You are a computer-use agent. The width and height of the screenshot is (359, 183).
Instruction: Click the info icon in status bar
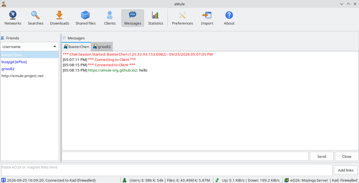click(3, 180)
